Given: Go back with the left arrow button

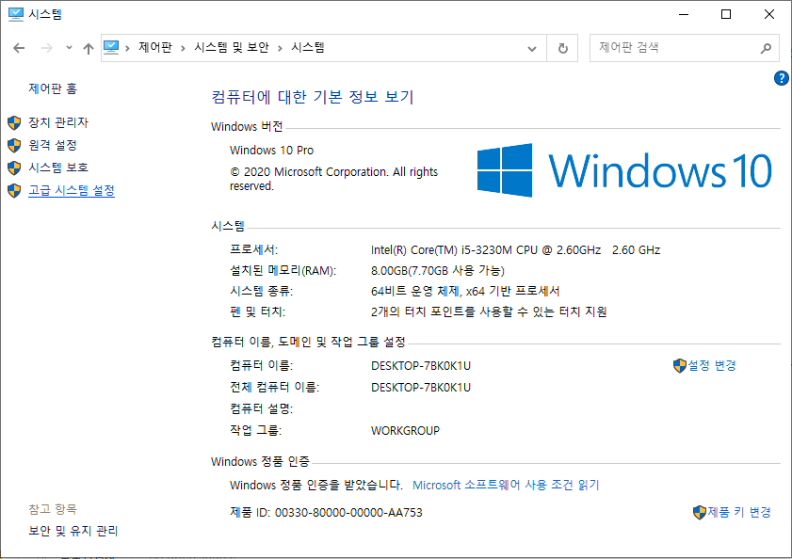Looking at the screenshot, I should click(19, 48).
